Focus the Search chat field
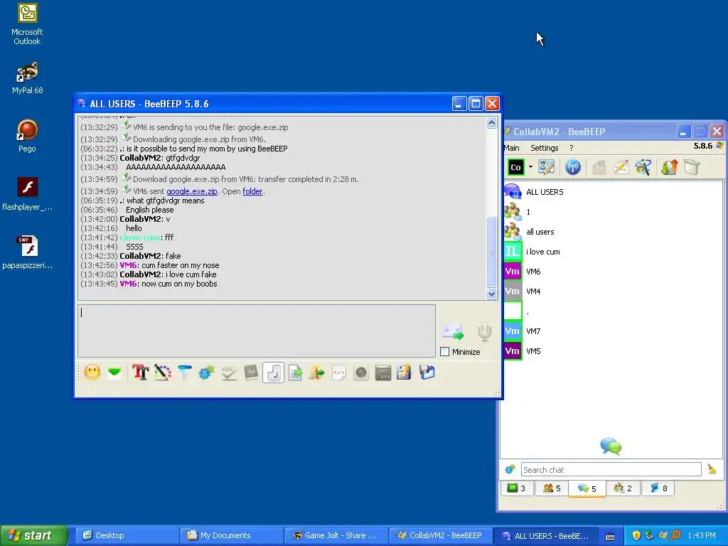Viewport: 728px width, 546px height. pyautogui.click(x=611, y=469)
